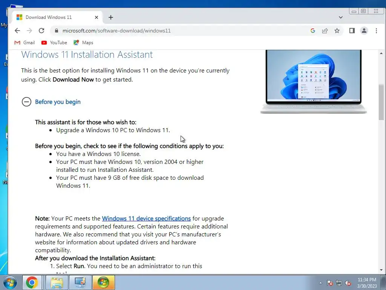
Task: Open the Chrome side panel
Action: (352, 31)
